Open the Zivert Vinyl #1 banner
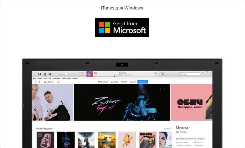Image resolution: width=245 pixels, height=148 pixels. coord(122,102)
